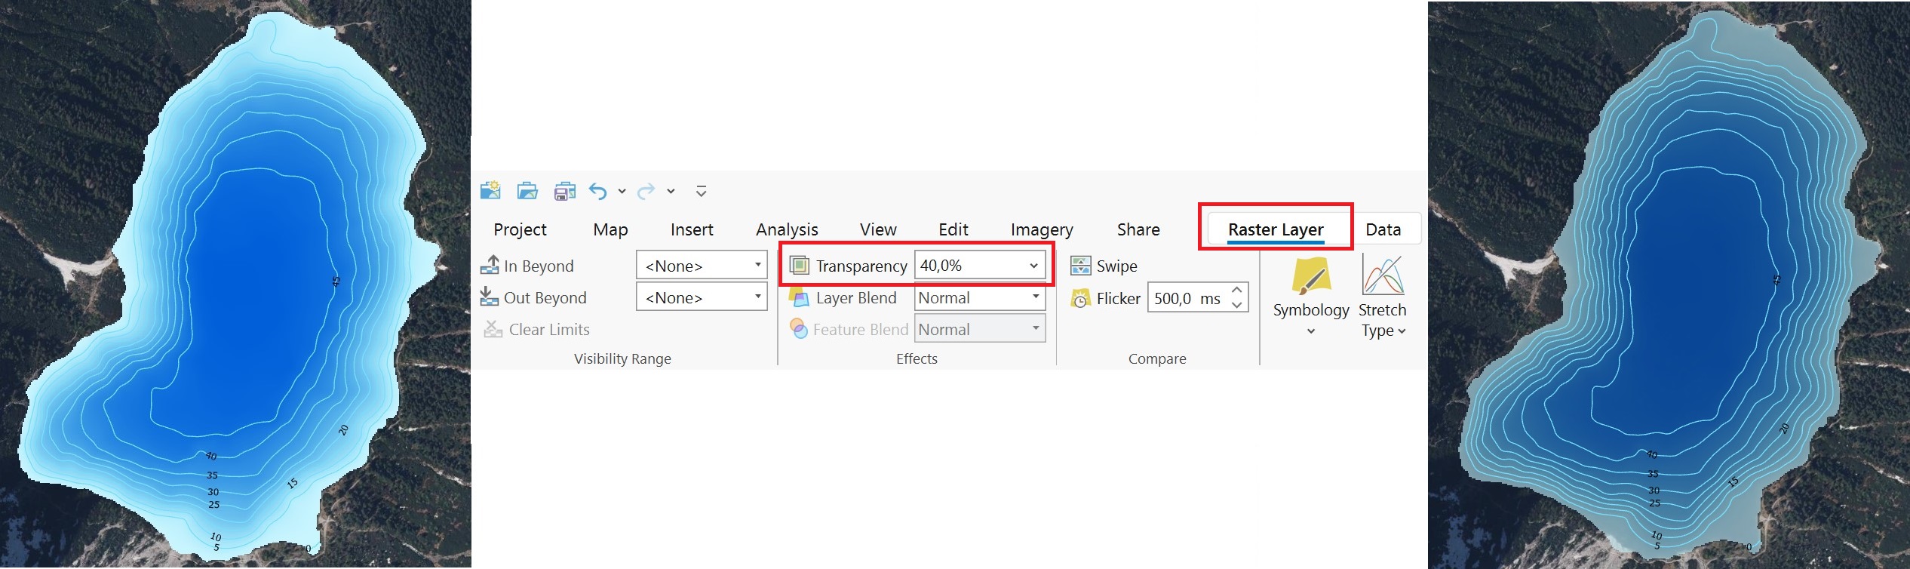Switch to the Data tab
The height and width of the screenshot is (569, 1910).
1383,229
